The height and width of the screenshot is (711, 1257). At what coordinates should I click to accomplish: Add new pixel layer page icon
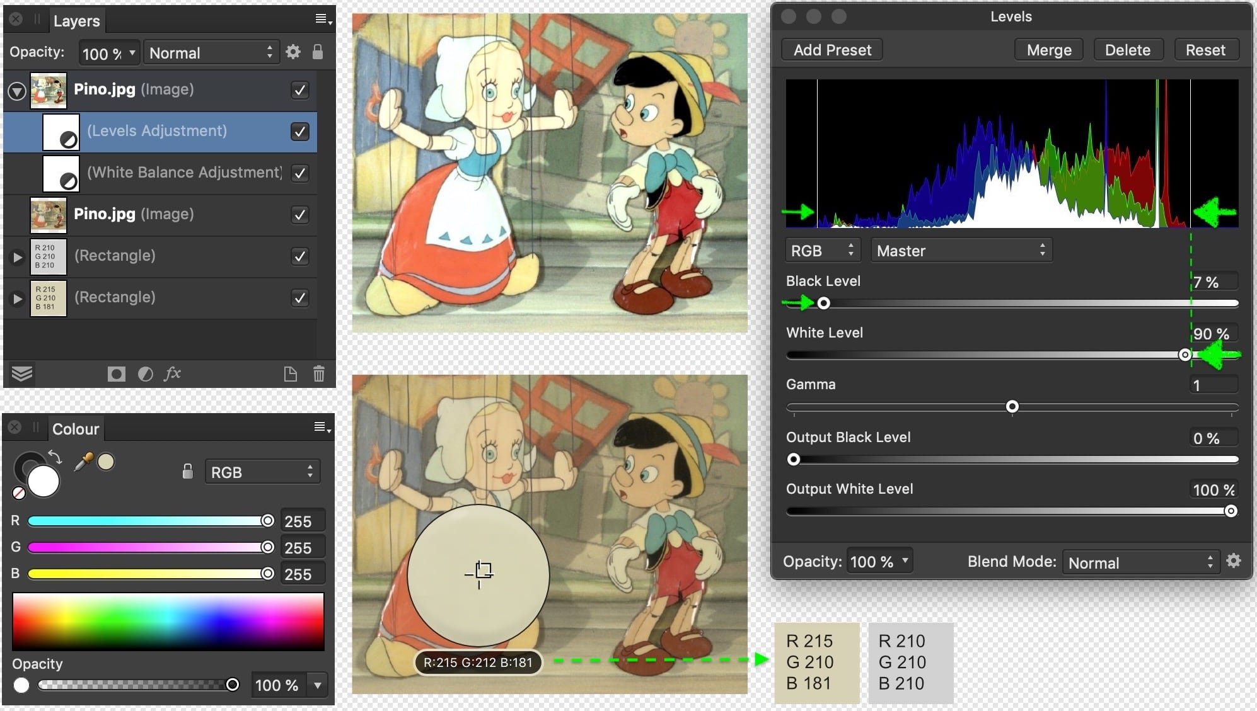(x=290, y=374)
